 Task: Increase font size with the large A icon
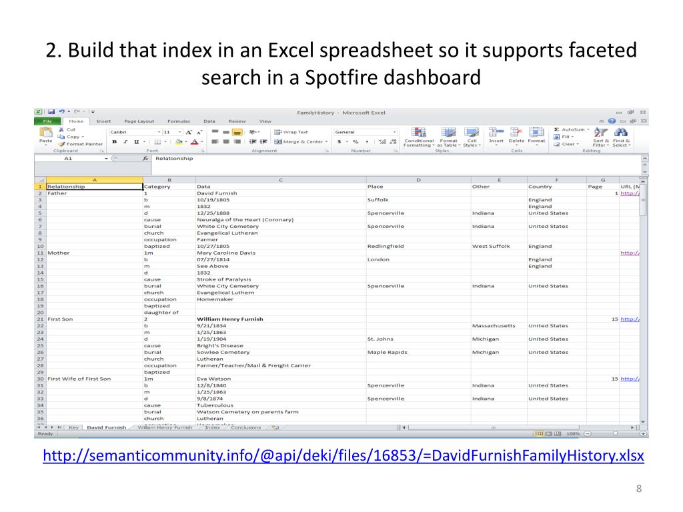(189, 132)
